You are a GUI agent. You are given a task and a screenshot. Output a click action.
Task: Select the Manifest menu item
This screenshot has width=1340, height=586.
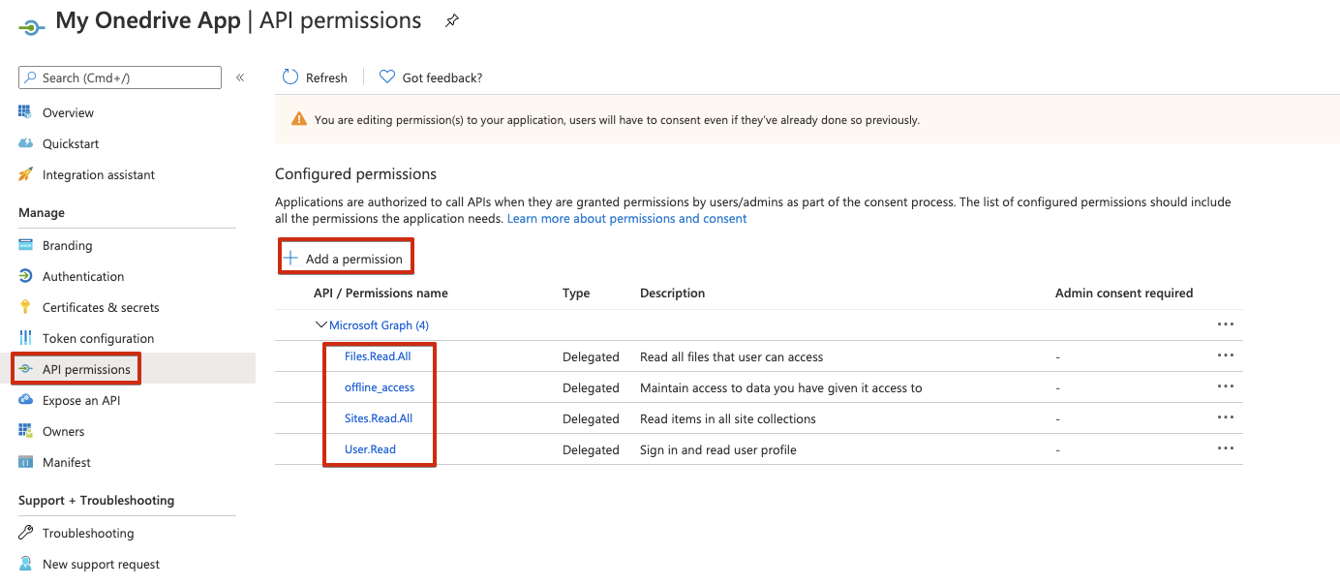(67, 462)
